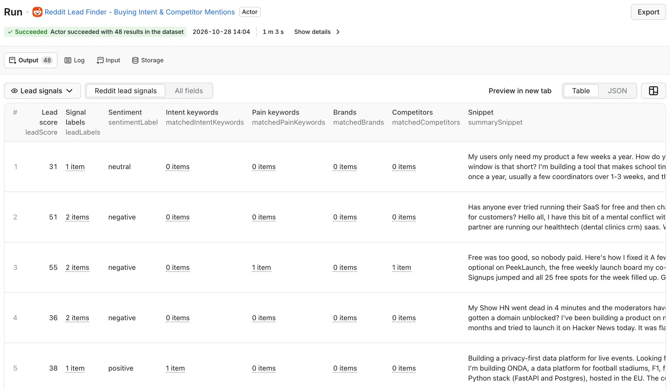Image resolution: width=670 pixels, height=389 pixels.
Task: Click the 'positive' sentiment cell in row 5
Action: [x=121, y=368]
